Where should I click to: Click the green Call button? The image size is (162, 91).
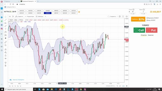pos(139,30)
